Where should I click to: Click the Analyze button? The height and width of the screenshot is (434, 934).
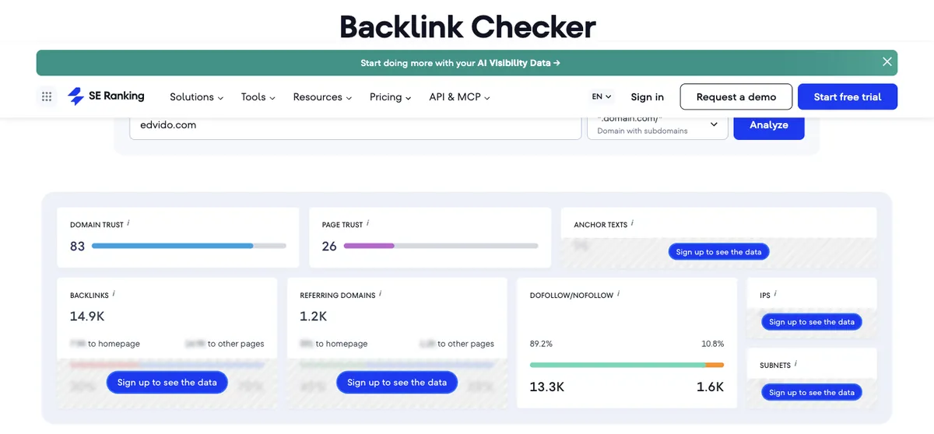[769, 125]
